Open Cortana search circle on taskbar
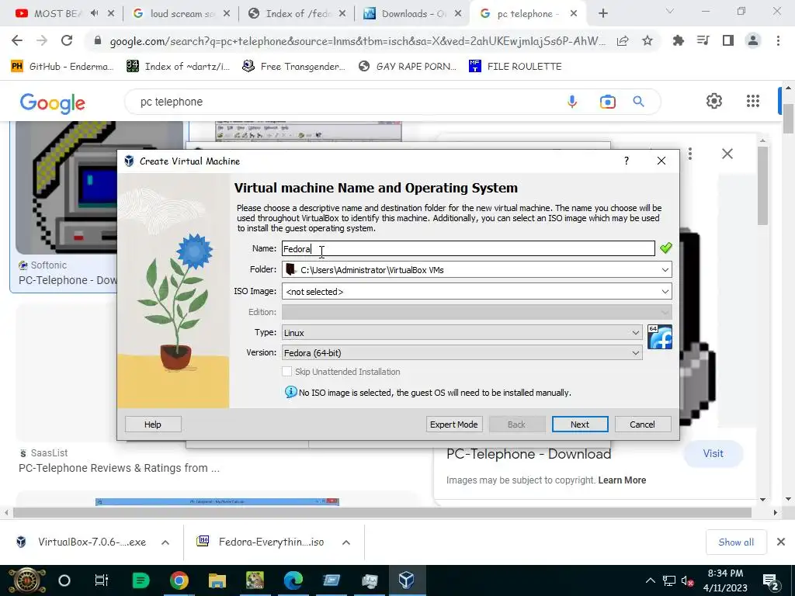 64,580
